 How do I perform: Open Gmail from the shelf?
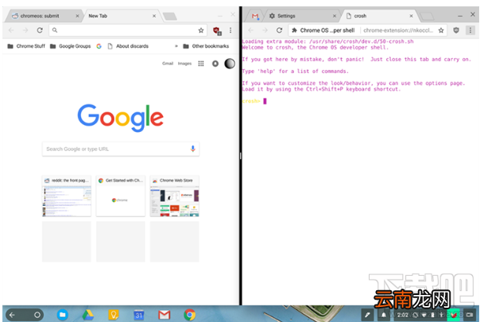164,315
